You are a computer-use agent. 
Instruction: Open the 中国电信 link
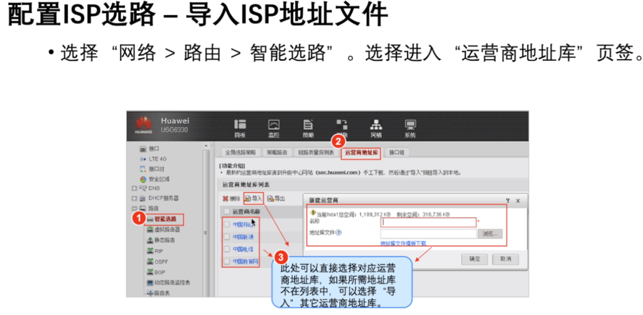click(243, 249)
